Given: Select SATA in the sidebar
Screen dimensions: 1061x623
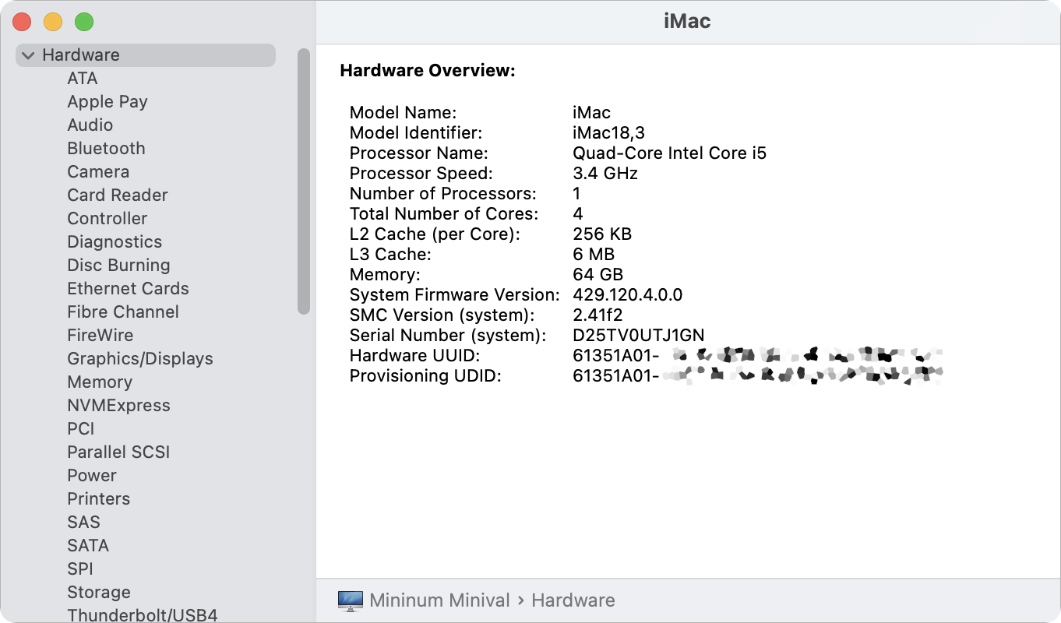Looking at the screenshot, I should (x=88, y=546).
